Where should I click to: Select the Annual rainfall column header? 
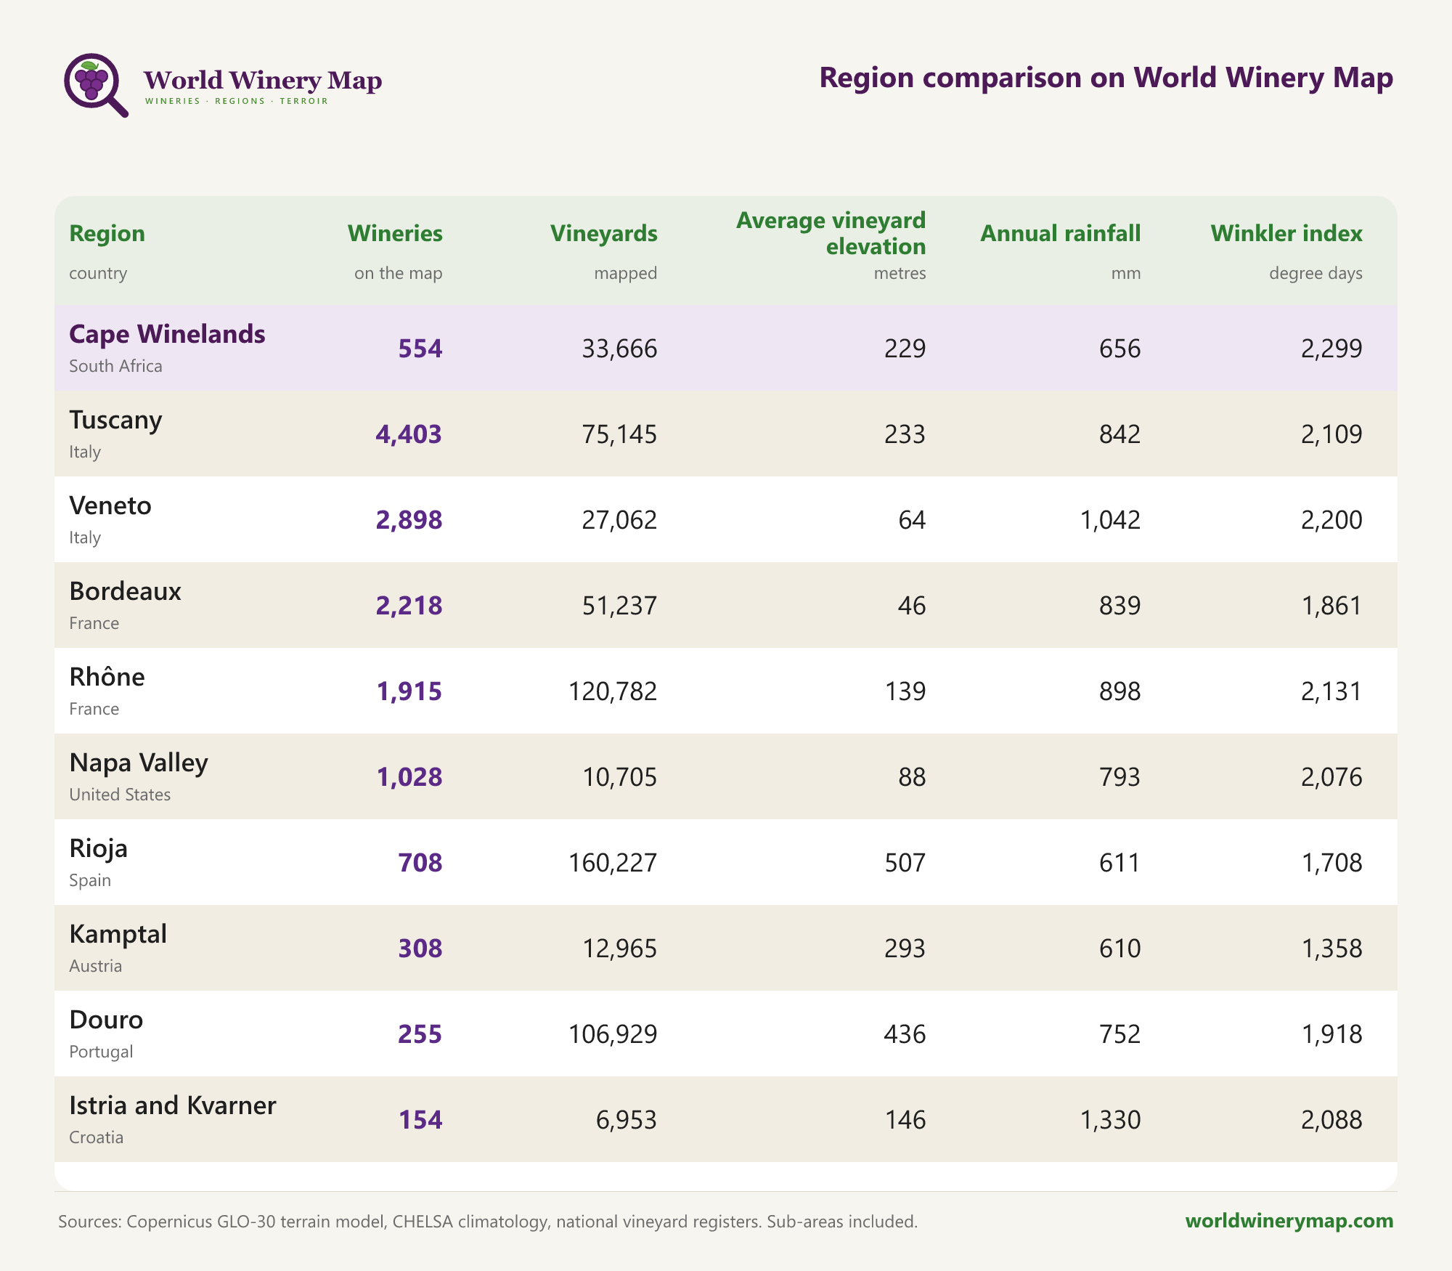(x=1061, y=233)
